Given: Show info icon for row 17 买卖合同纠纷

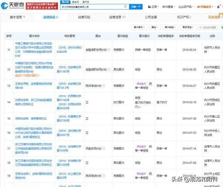Looking at the screenshot, I should pyautogui.click(x=104, y=149).
